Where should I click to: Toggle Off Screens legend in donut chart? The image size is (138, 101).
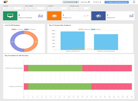point(30,29)
